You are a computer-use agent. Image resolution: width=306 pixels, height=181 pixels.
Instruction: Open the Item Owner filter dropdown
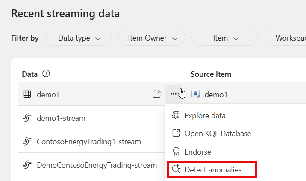point(152,38)
